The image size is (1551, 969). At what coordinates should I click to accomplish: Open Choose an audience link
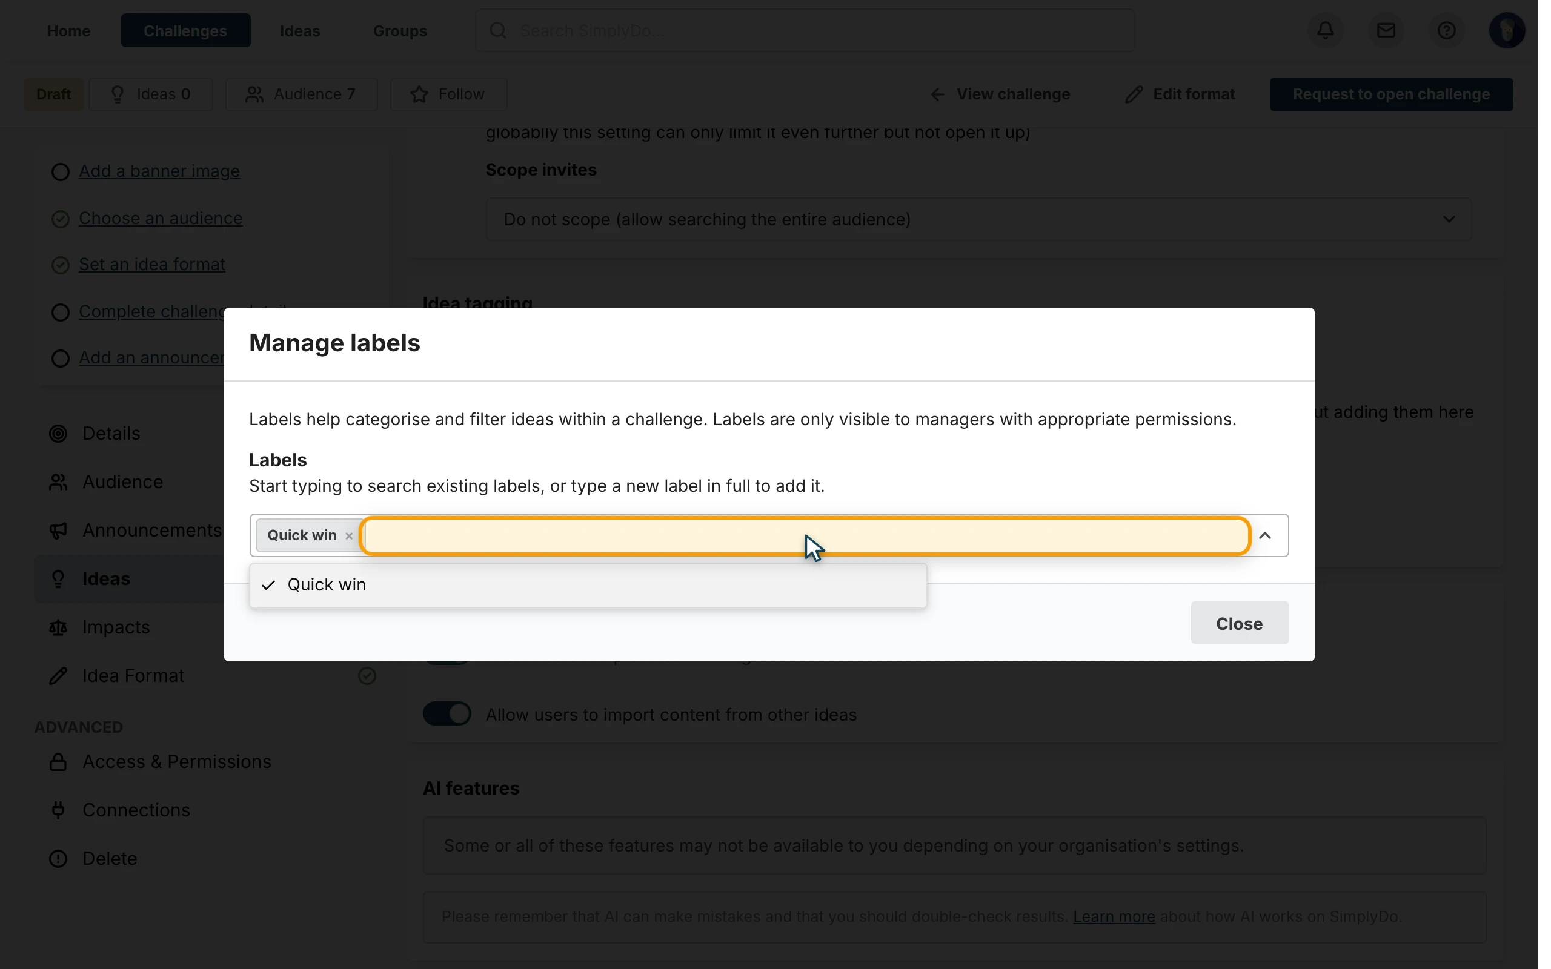pyautogui.click(x=160, y=218)
